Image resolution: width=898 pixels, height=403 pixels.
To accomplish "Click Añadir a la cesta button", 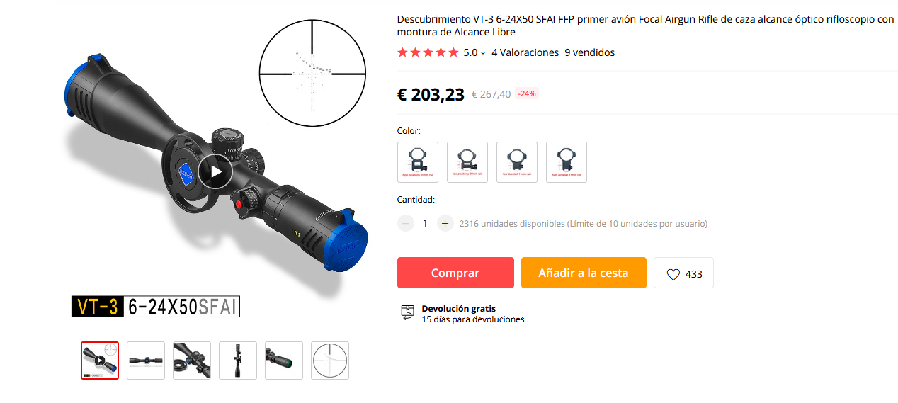I will click(584, 273).
